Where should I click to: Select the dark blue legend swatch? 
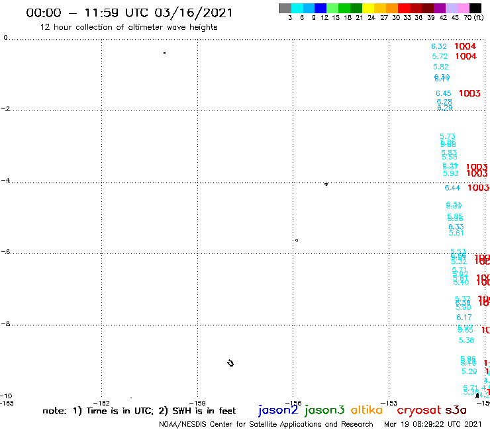(321, 8)
